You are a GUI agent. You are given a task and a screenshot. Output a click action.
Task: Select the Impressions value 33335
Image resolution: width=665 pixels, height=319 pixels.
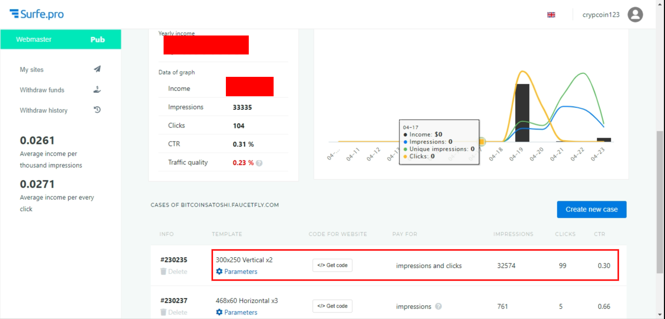[242, 107]
